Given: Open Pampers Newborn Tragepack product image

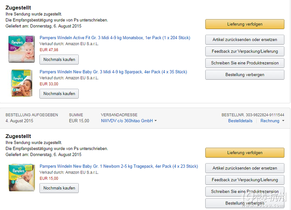Looking at the screenshot, I should pos(22,178).
